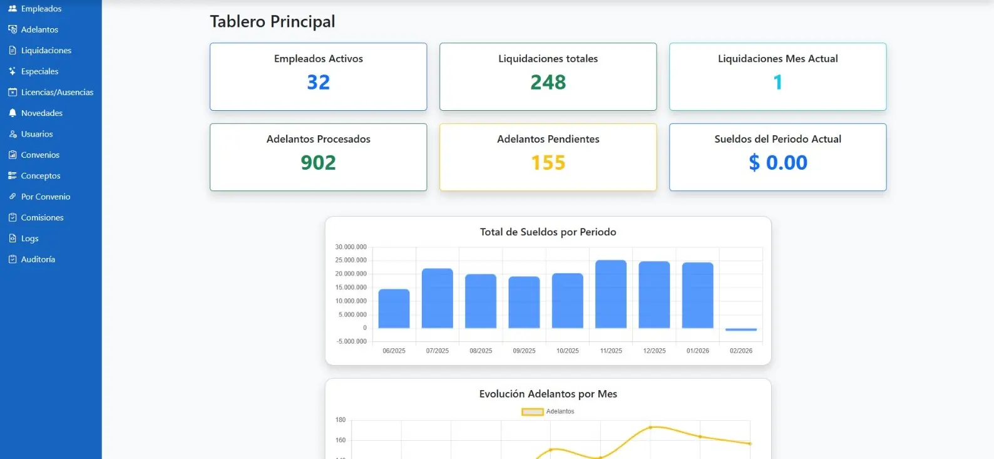This screenshot has height=459, width=994.
Task: Select the Adelantos Pendientes card
Action: [x=548, y=157]
